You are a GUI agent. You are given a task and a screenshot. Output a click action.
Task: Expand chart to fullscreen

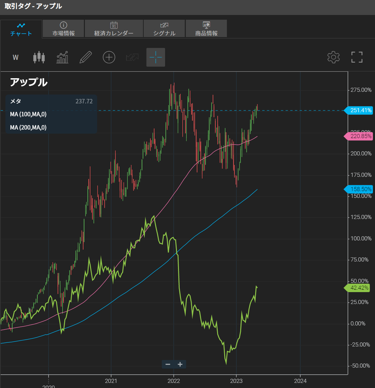pos(357,57)
